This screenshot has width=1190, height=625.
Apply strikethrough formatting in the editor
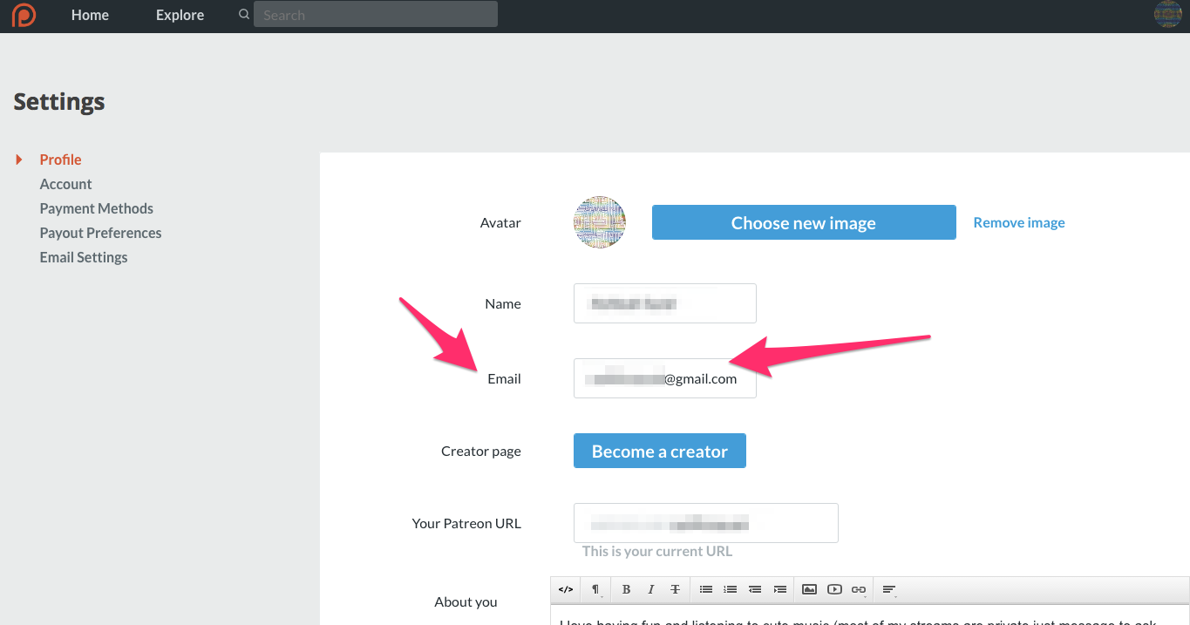point(675,589)
